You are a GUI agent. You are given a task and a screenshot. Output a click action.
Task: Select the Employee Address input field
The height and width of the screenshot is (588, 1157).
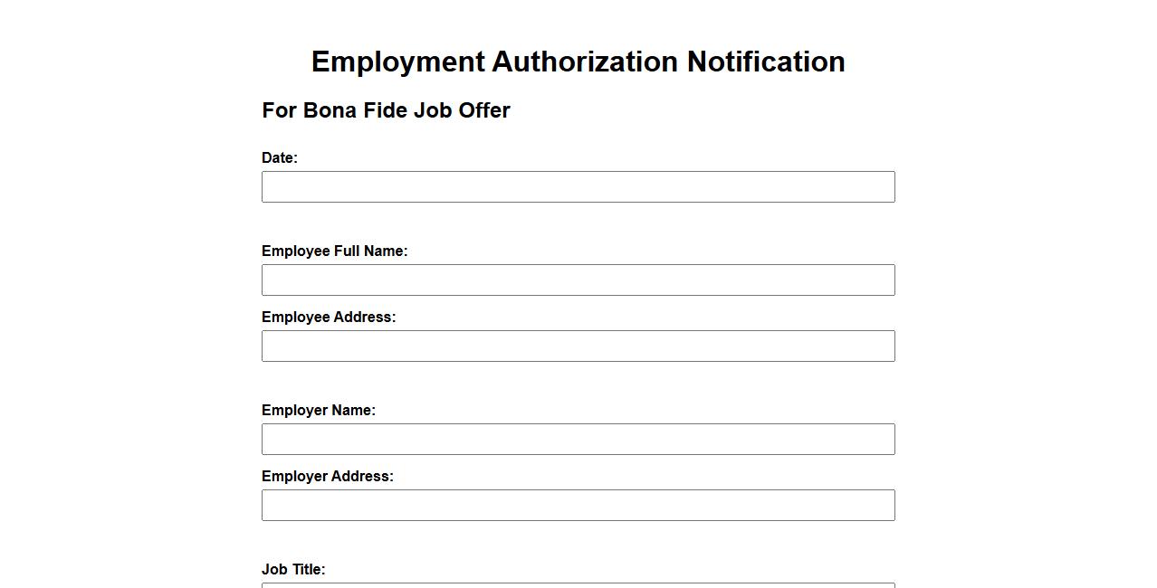(x=578, y=346)
